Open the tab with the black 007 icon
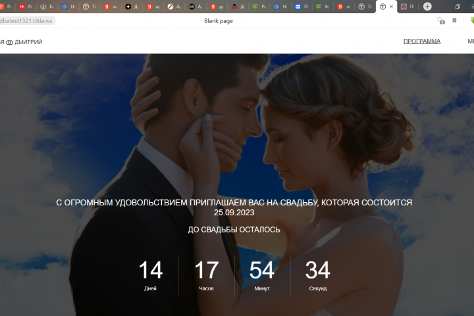Image resolution: width=474 pixels, height=316 pixels. coord(196,7)
